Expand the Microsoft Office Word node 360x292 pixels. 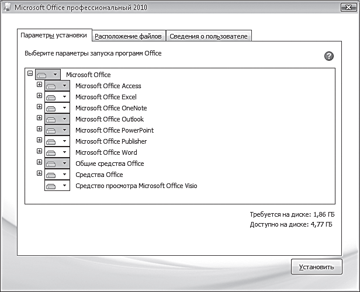point(40,151)
